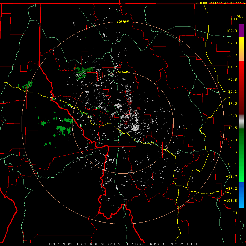This screenshot has width=246, height=246.
Task: Select the -63.1 velocity scale value
Action: (232, 164)
